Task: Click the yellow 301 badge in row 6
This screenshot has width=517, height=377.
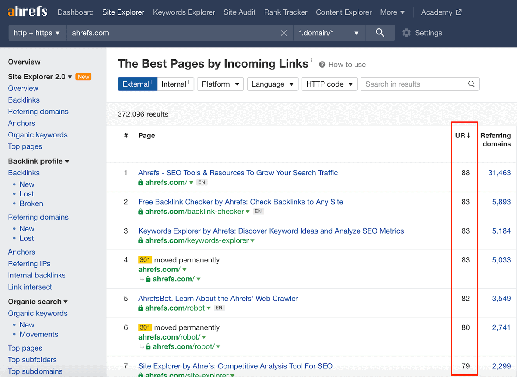Action: (x=145, y=327)
